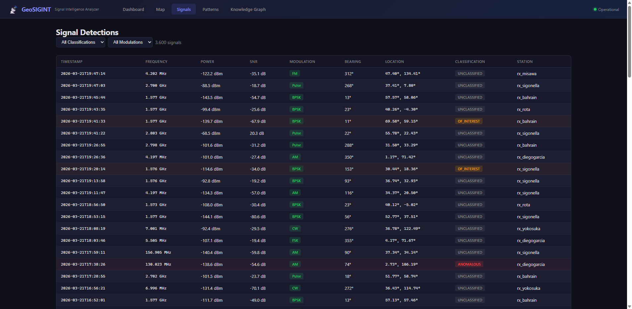
Task: Open the Map tab
Action: pyautogui.click(x=160, y=10)
